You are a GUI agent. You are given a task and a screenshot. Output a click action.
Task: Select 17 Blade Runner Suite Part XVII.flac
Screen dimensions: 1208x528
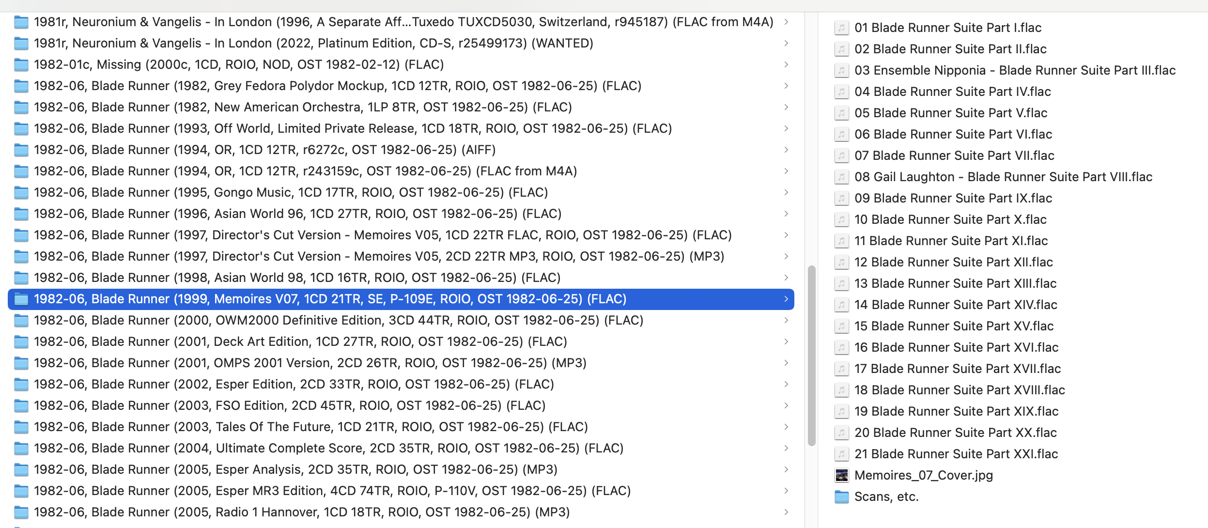[957, 369]
